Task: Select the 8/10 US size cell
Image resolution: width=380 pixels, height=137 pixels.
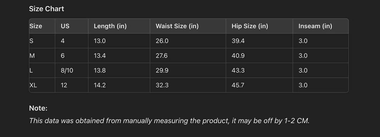Action: point(67,70)
